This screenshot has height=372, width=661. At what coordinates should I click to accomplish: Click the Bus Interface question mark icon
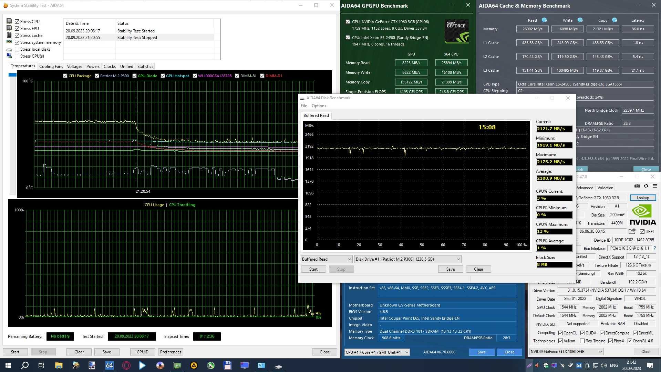(x=655, y=248)
